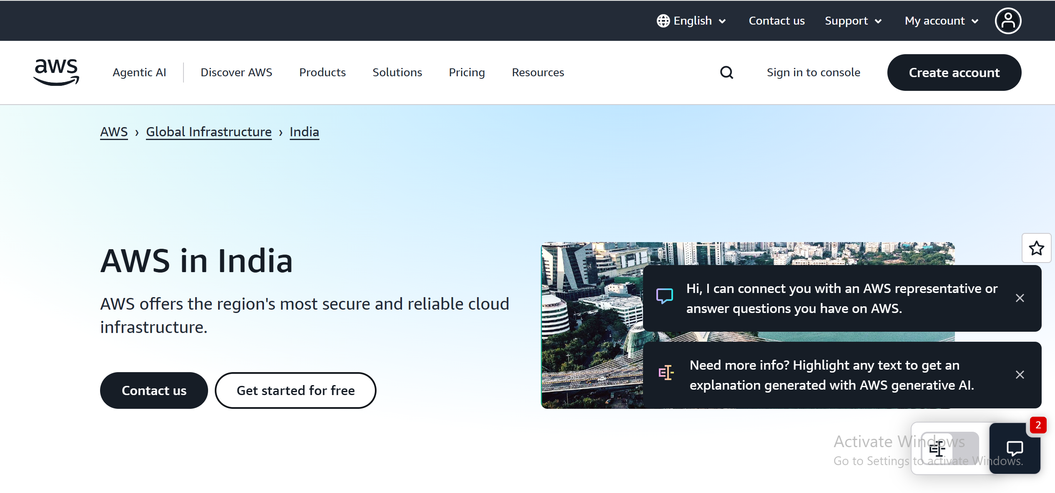Click Contact us in top bar

tap(776, 21)
